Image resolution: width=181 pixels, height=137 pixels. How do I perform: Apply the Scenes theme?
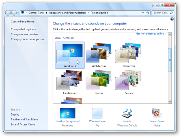pos(129,82)
